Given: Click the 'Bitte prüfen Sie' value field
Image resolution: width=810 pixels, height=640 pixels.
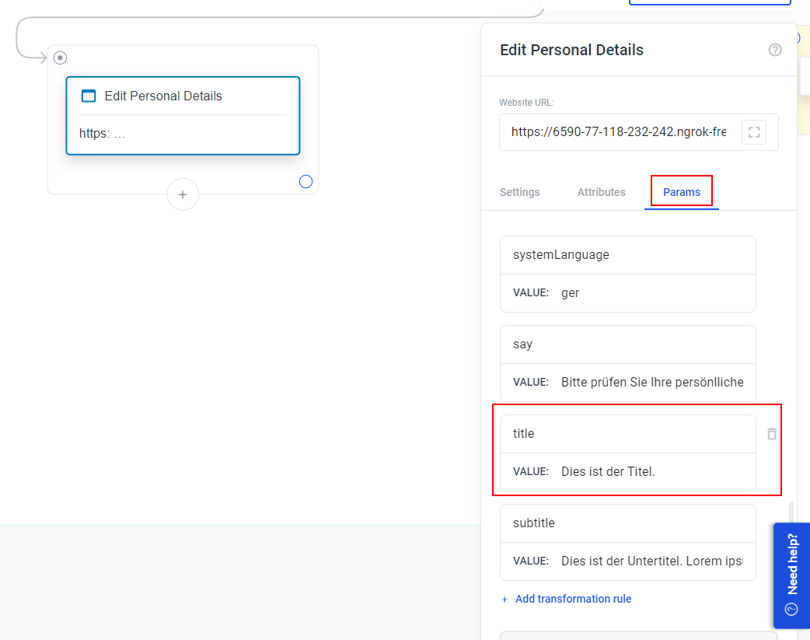Looking at the screenshot, I should pyautogui.click(x=627, y=383).
